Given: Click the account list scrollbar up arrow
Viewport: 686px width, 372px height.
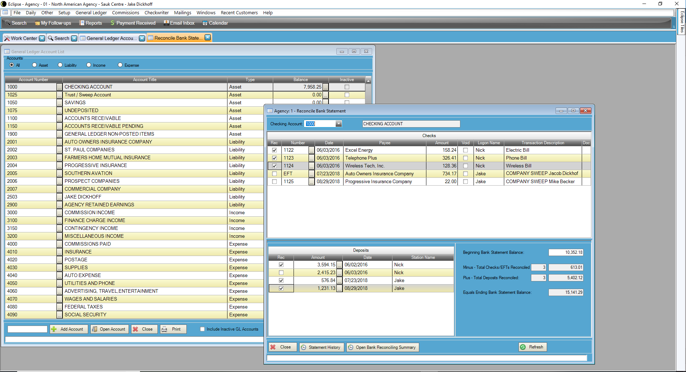Looking at the screenshot, I should 368,81.
